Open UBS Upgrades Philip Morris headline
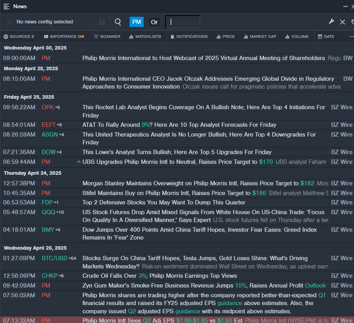This screenshot has width=354, height=323. [178, 162]
